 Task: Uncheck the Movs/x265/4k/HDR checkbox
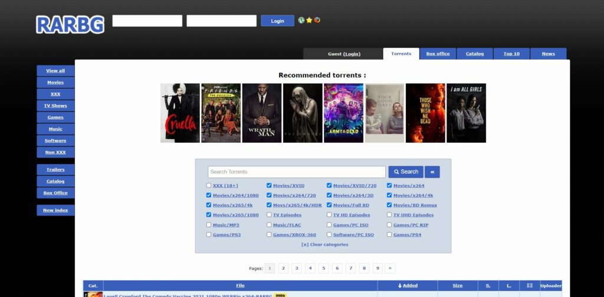[x=269, y=205]
